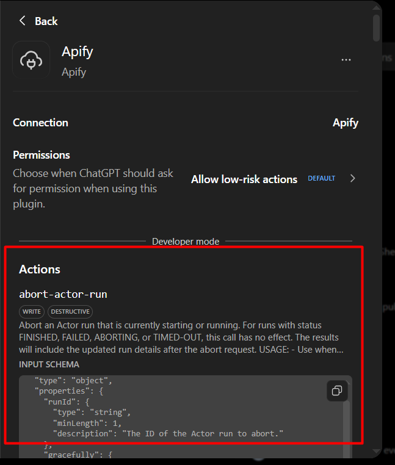Viewport: 395px width, 465px height.
Task: Click the Connection Apify value
Action: [346, 123]
